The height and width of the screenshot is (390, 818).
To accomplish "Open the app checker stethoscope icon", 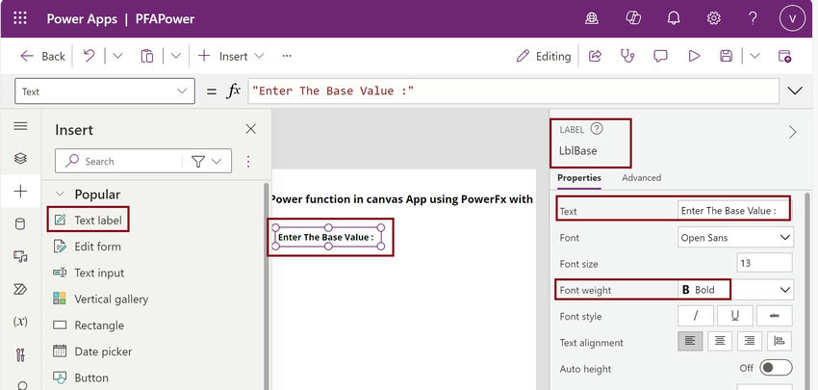I will [627, 56].
